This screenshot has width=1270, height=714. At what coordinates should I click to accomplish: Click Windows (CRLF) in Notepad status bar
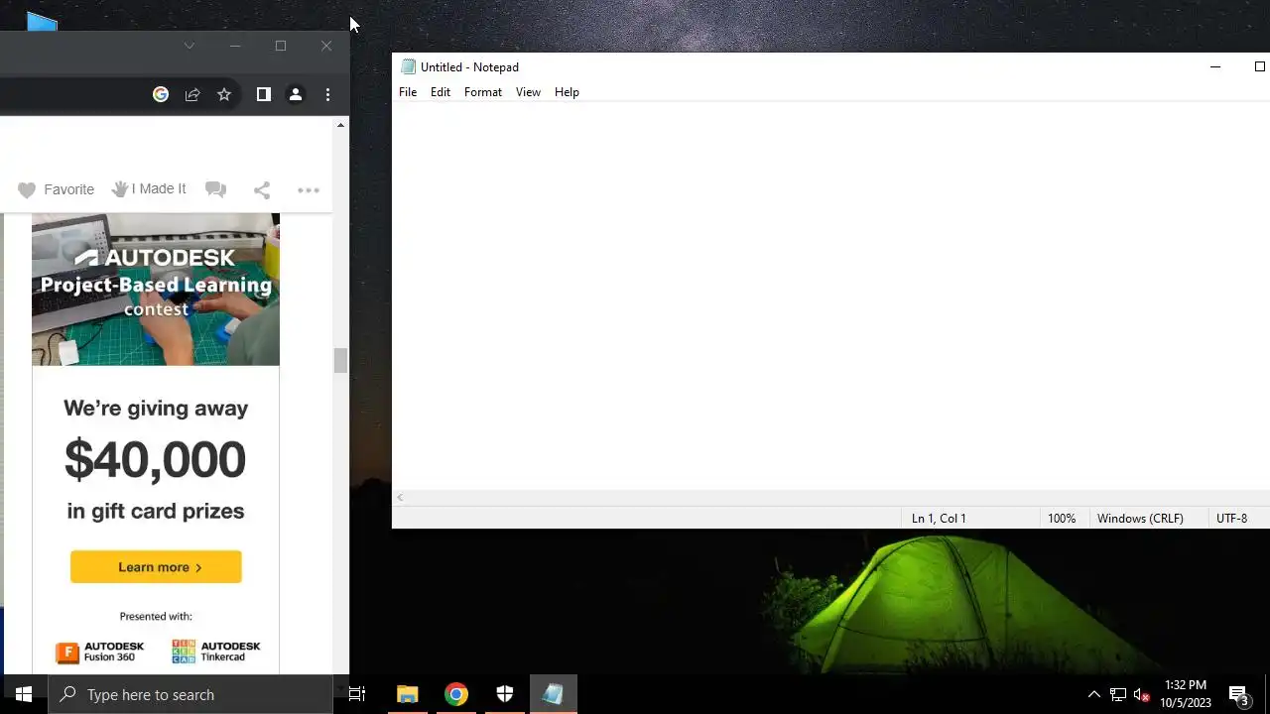(1140, 518)
